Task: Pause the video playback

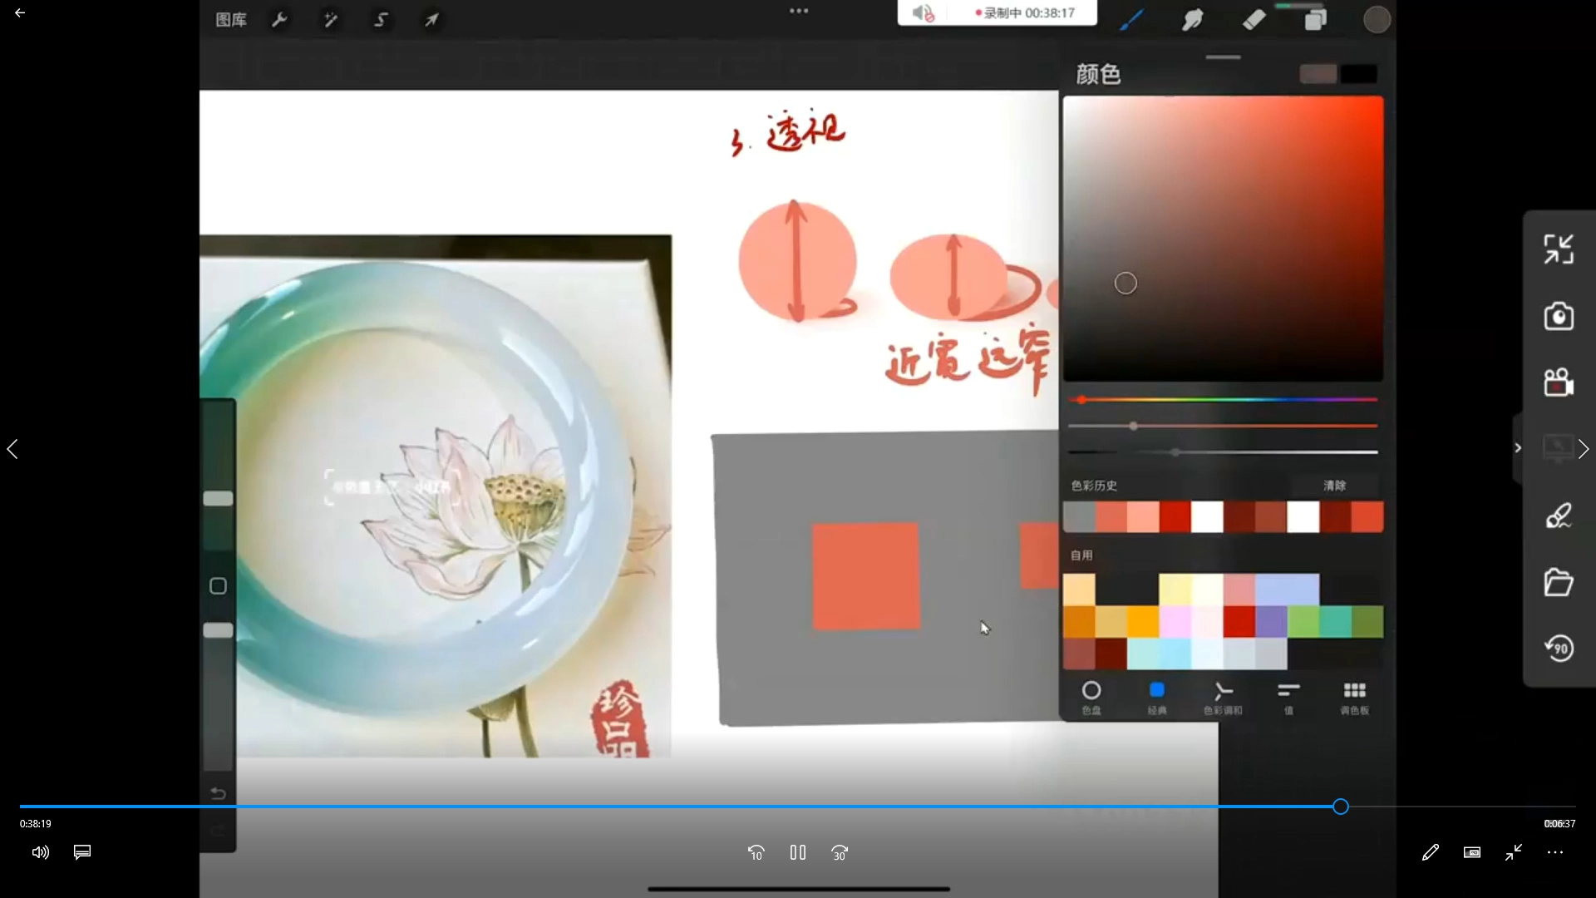Action: pyautogui.click(x=798, y=852)
